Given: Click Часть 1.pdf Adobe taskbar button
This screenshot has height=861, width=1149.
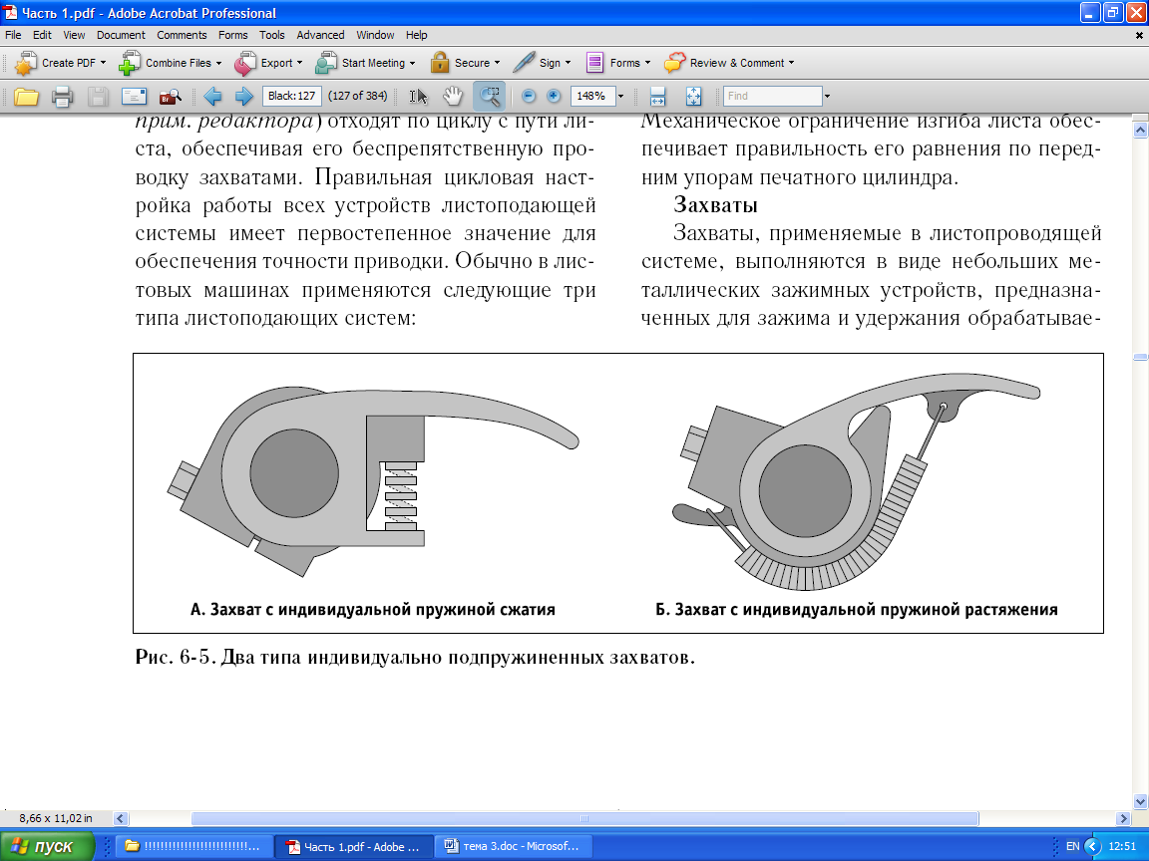Looking at the screenshot, I should tap(354, 846).
